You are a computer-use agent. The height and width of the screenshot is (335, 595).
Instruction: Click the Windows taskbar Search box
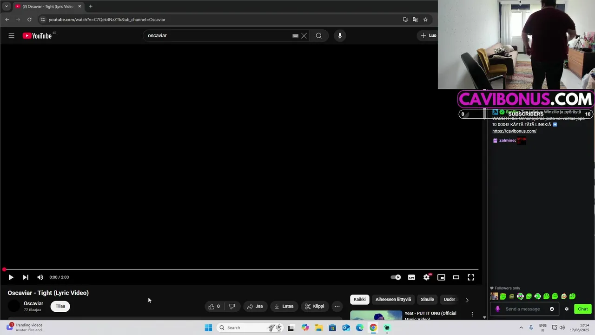250,328
